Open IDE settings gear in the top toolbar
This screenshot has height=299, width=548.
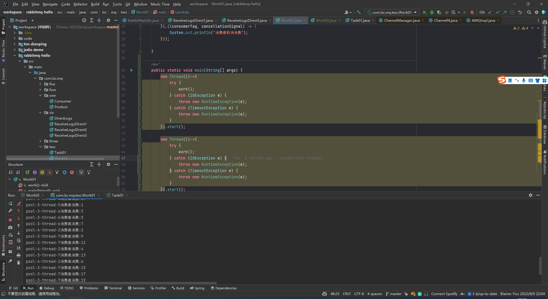point(537,12)
